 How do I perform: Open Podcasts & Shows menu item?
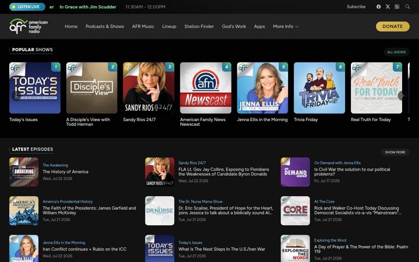tap(105, 26)
